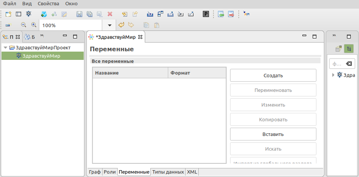The height and width of the screenshot is (177, 359).
Task: Click the grayed add bot icon
Action: tap(54, 14)
